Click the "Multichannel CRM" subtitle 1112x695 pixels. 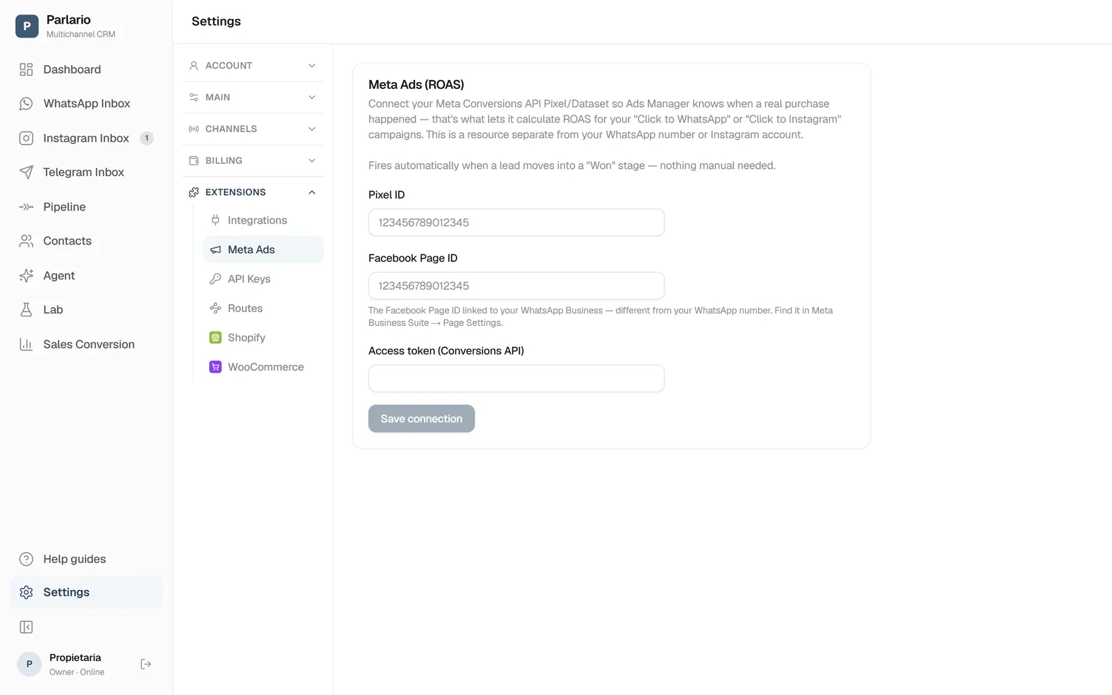click(81, 34)
